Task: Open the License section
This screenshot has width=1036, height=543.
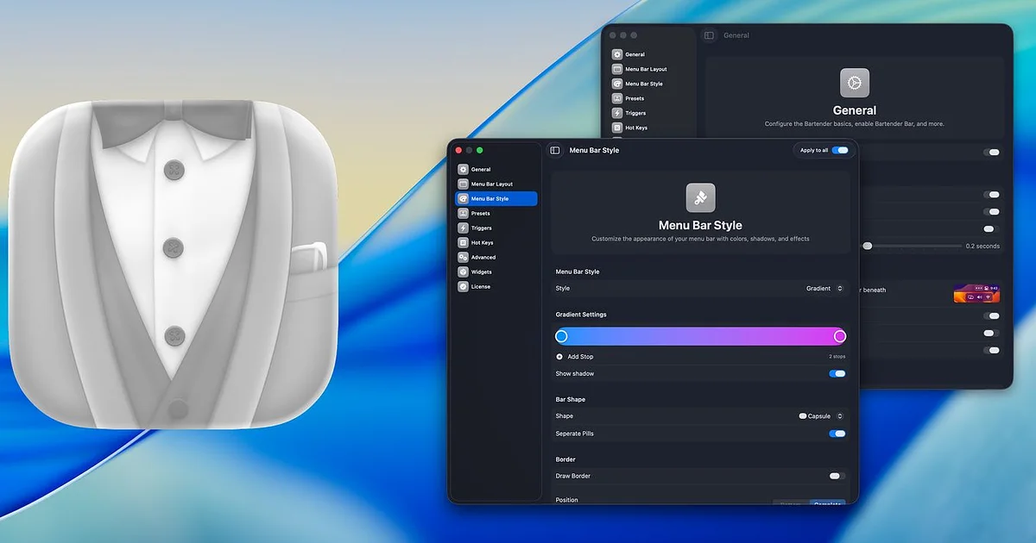Action: [x=496, y=287]
